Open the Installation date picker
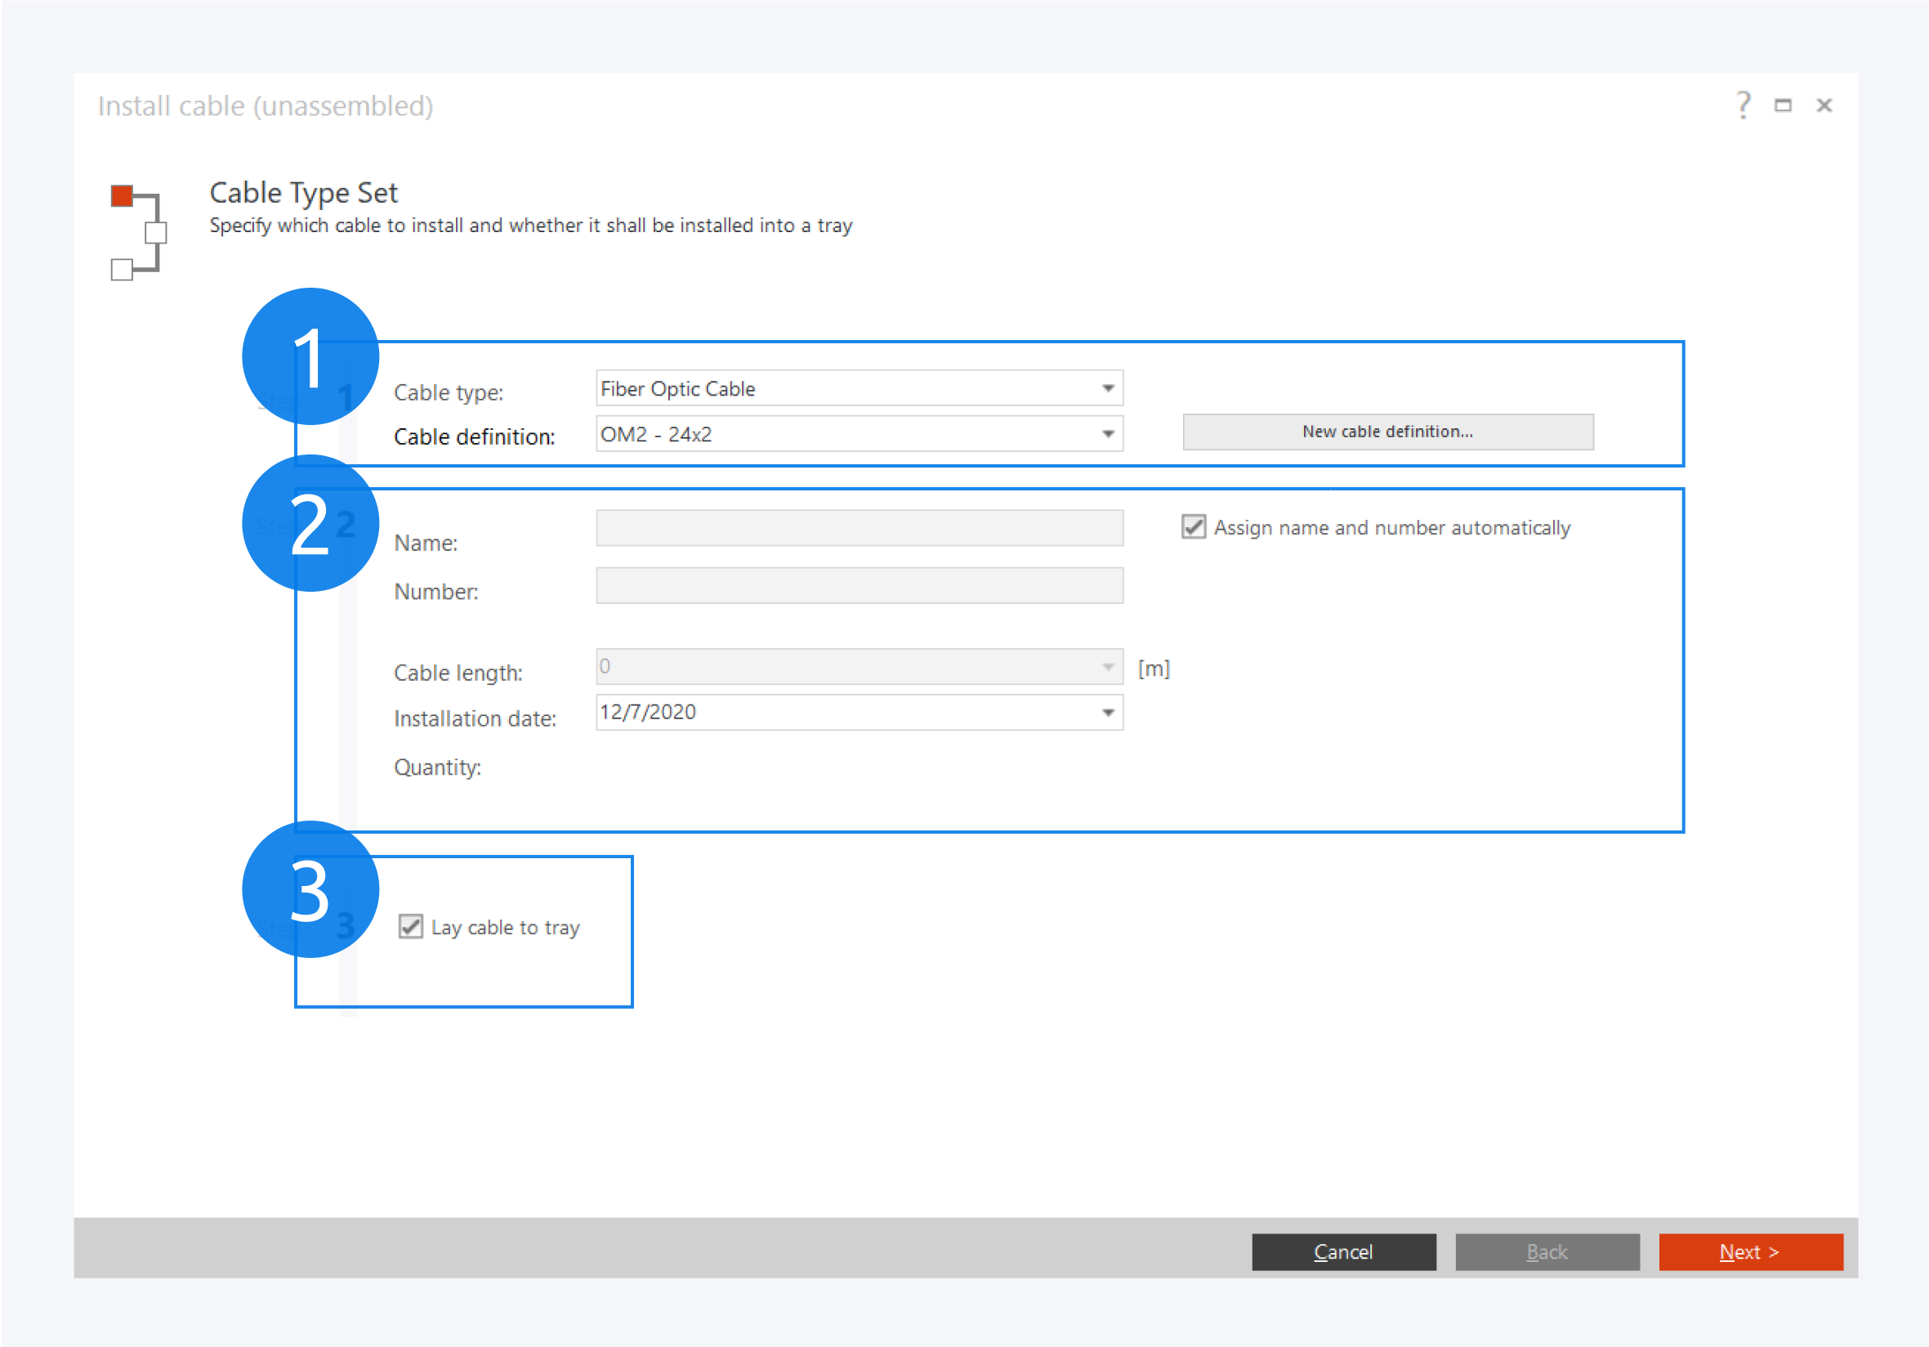1929x1347 pixels. point(1108,713)
